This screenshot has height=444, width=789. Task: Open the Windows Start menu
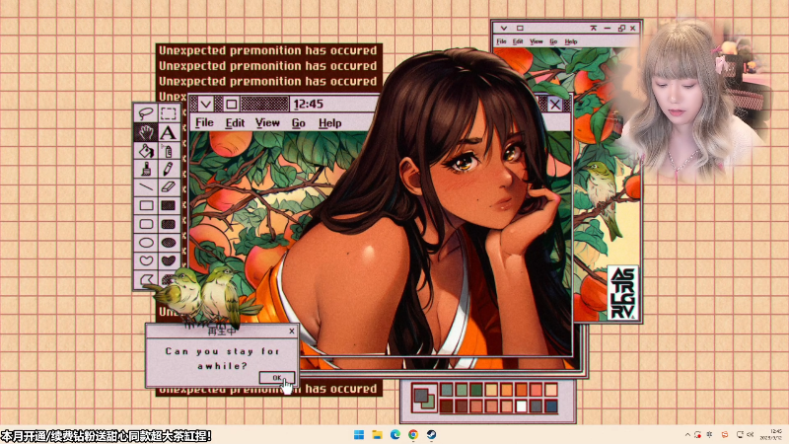(359, 434)
